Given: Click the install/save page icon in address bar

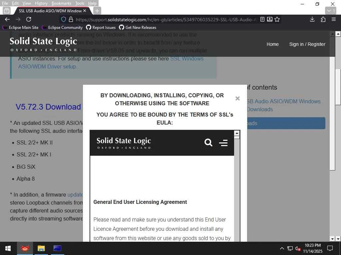Looking at the screenshot, I should click(x=269, y=19).
